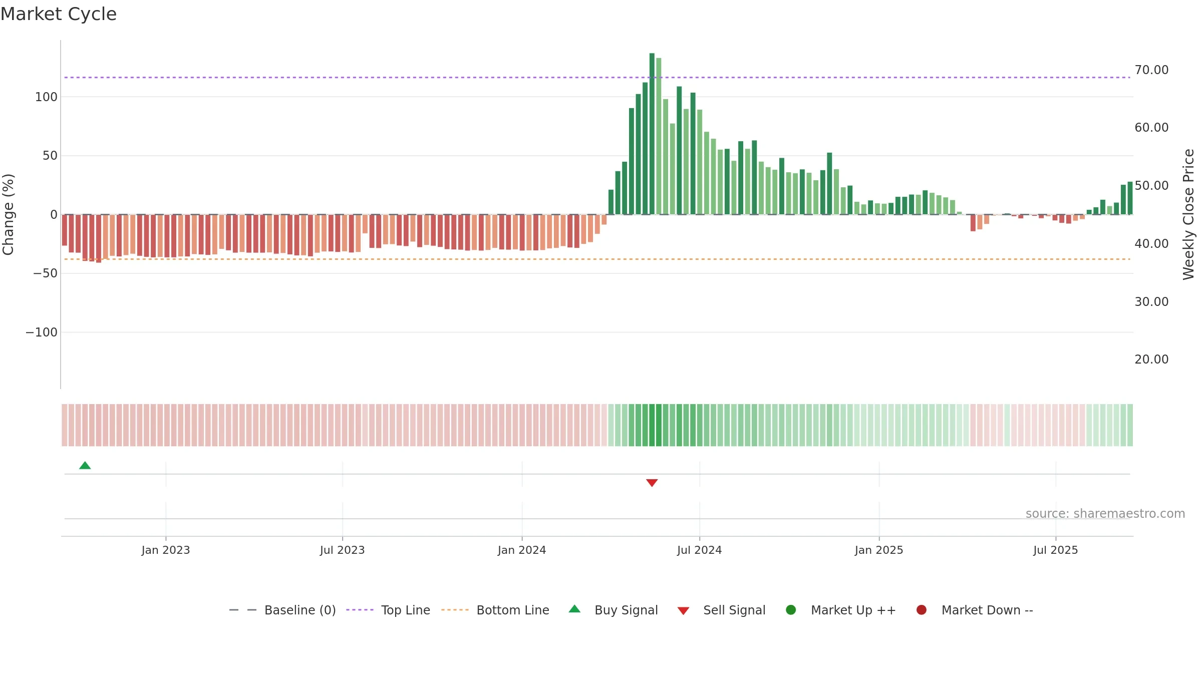
Task: Click the red down-triangle icon in legend
Action: pos(683,611)
